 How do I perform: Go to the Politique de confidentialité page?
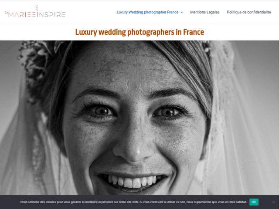click(249, 12)
